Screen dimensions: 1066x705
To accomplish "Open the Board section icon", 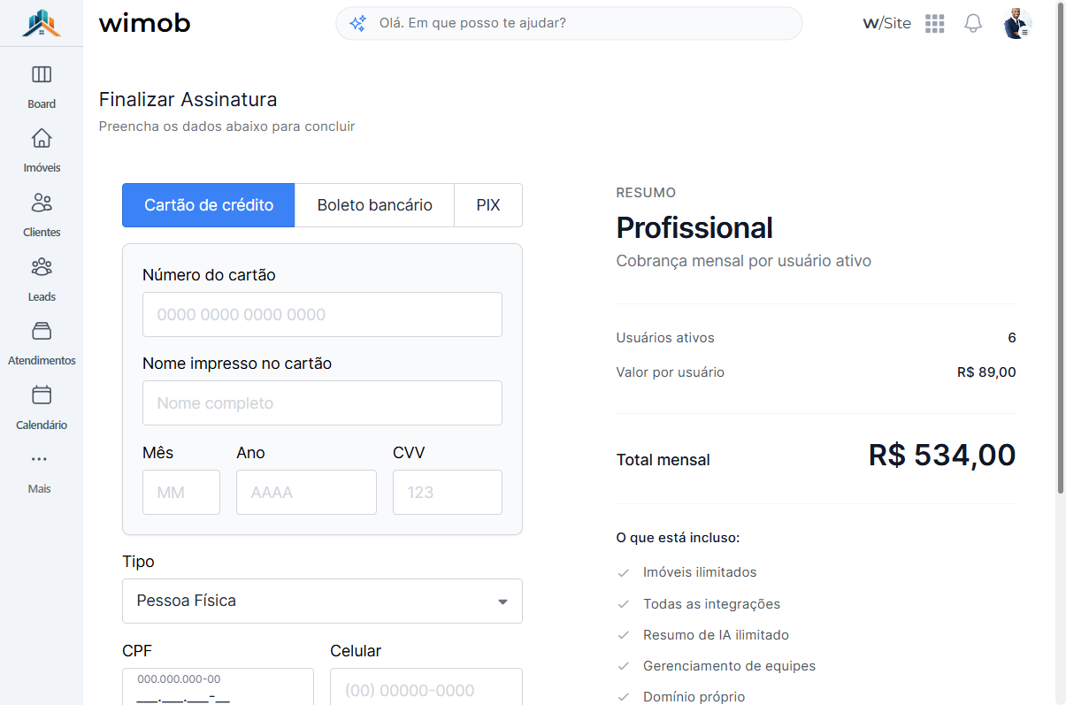I will [x=42, y=74].
